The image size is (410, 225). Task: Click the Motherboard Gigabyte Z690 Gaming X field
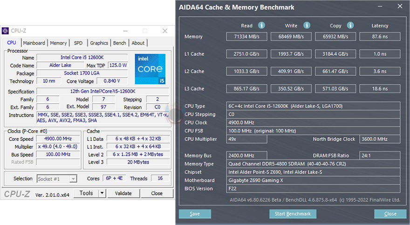click(313, 180)
